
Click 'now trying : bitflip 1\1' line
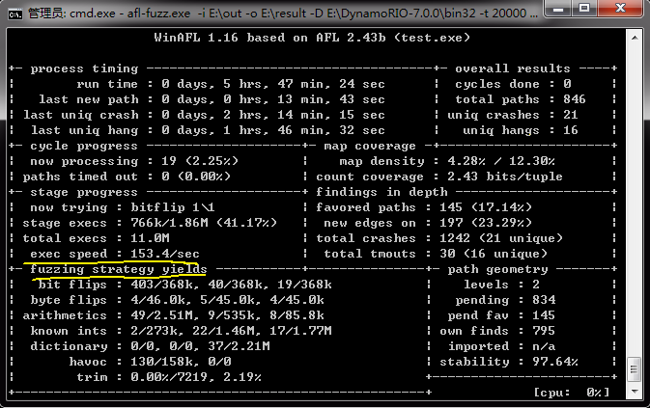(x=123, y=207)
